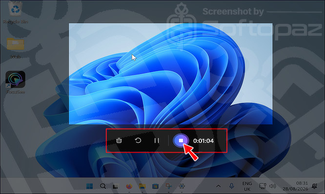Open Snipping Tool in the taskbar
This screenshot has height=194, width=325.
pos(168,186)
